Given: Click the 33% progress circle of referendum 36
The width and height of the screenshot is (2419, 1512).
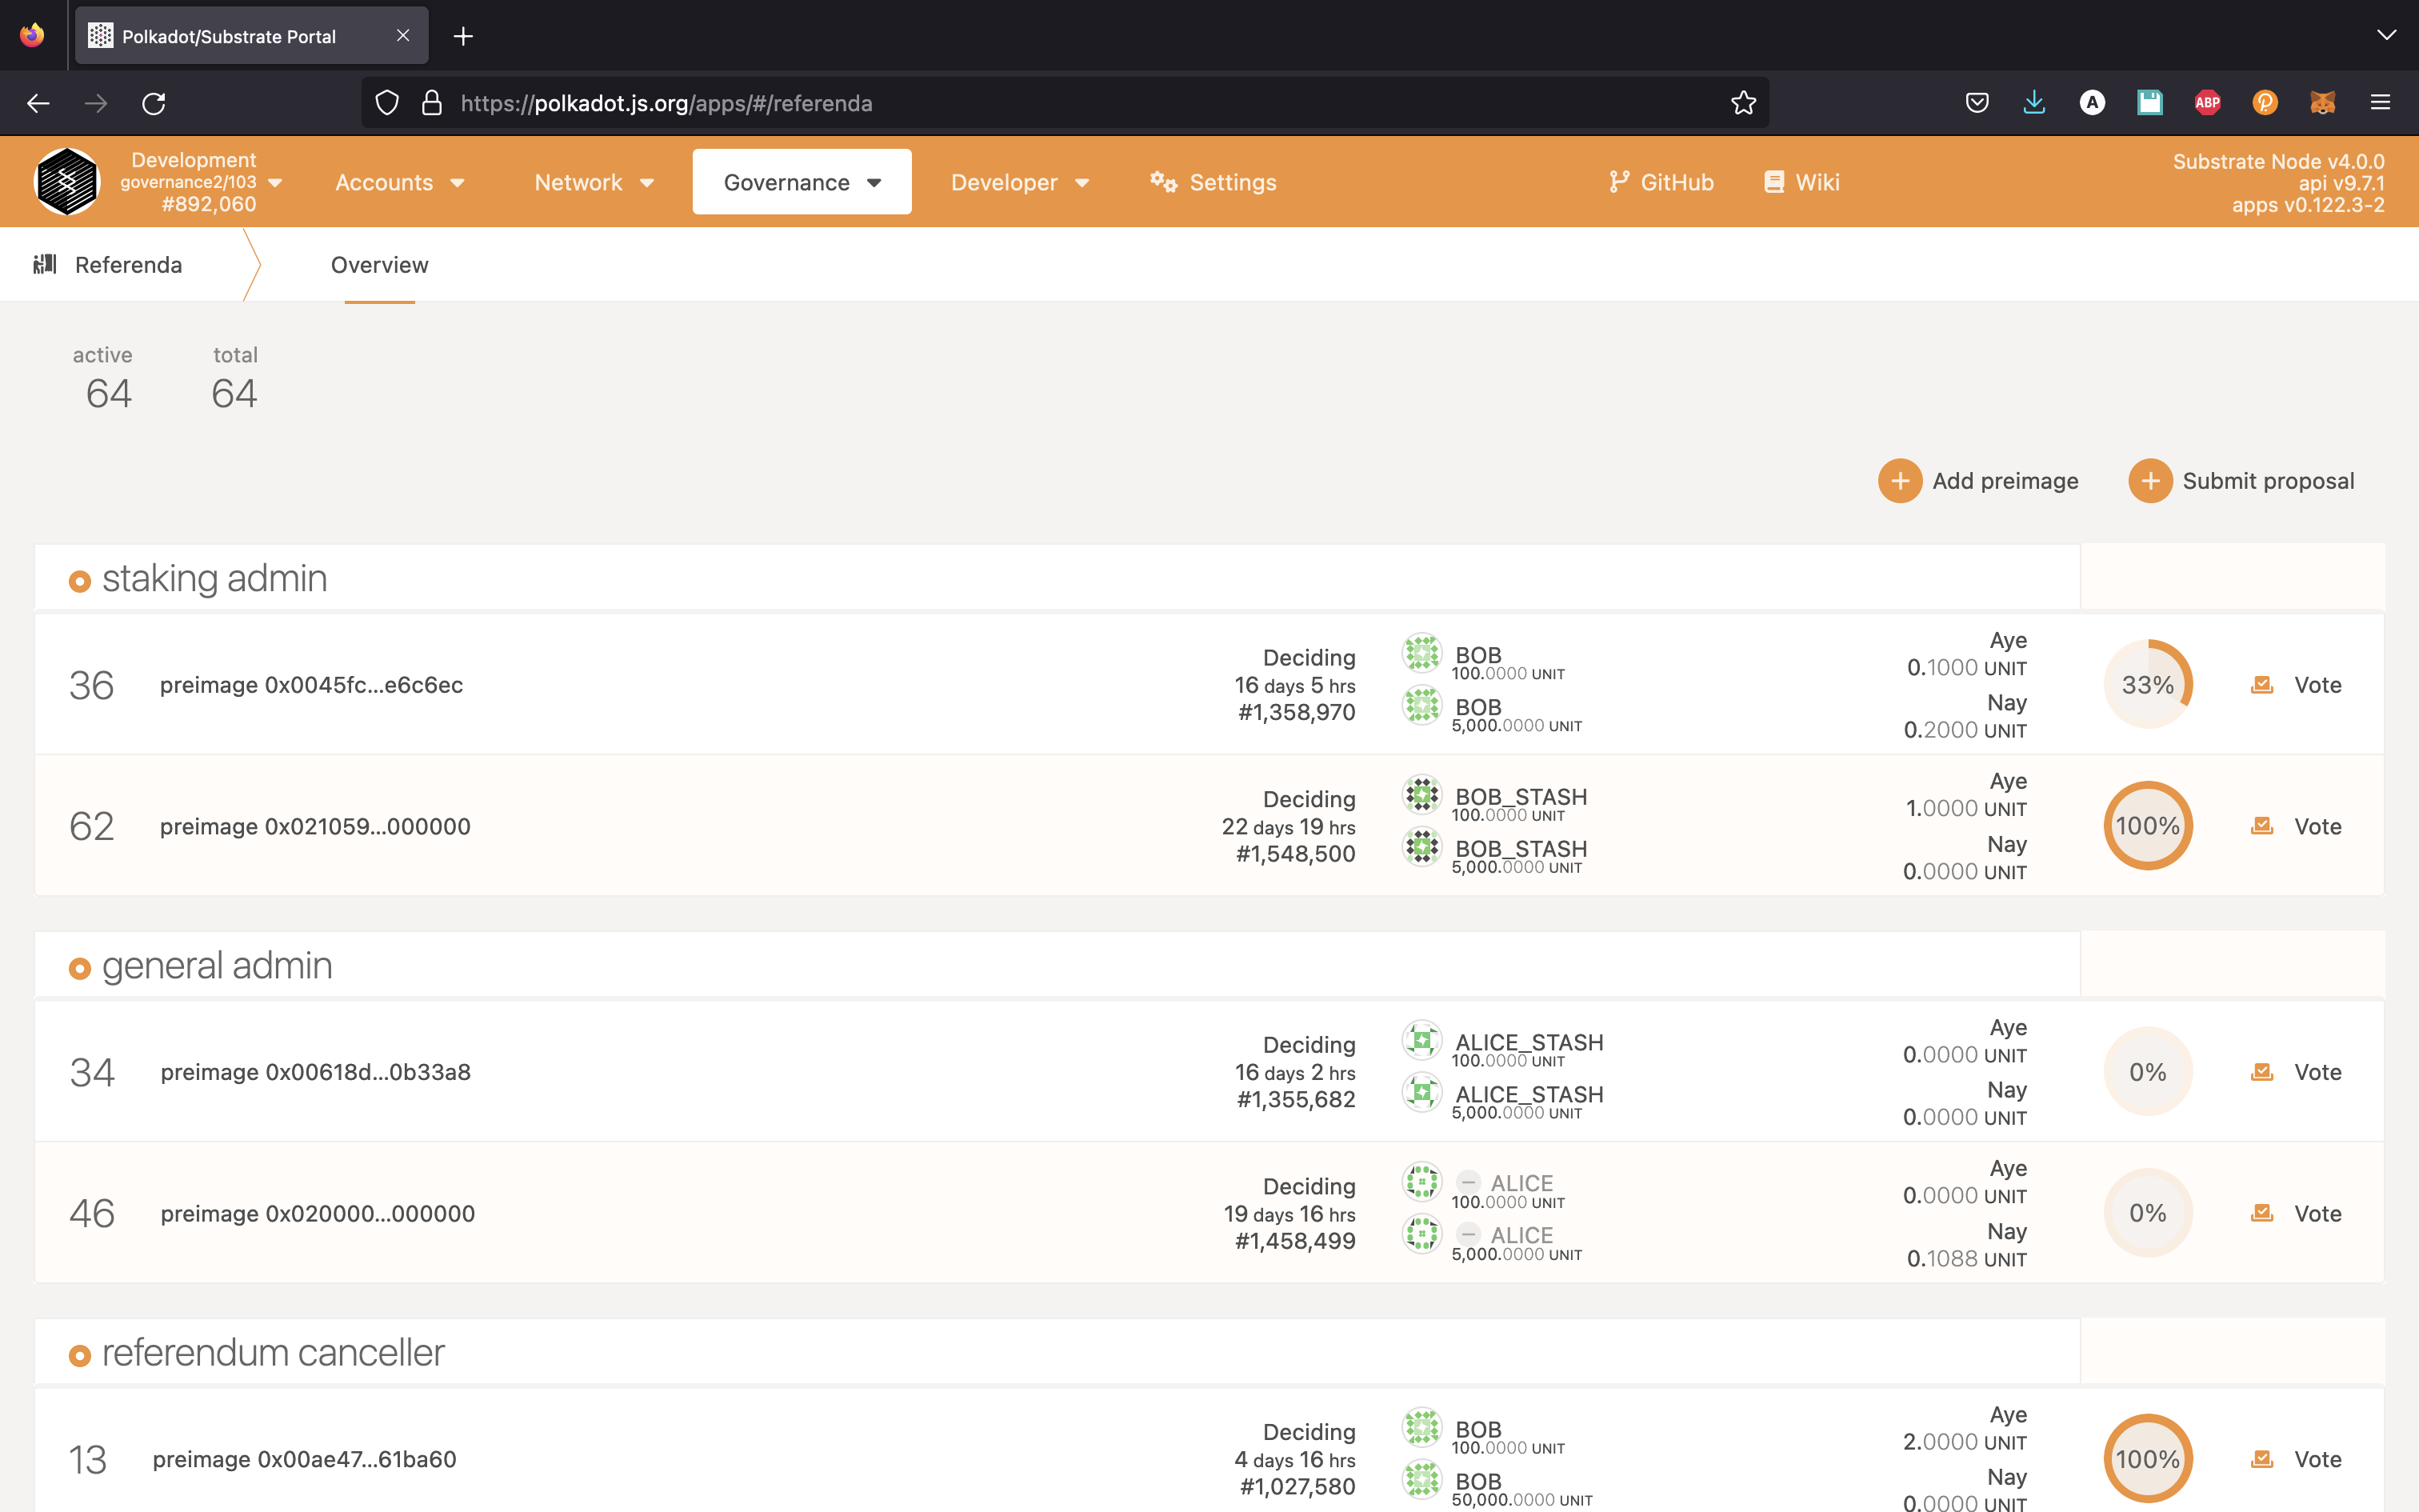Looking at the screenshot, I should coord(2148,685).
